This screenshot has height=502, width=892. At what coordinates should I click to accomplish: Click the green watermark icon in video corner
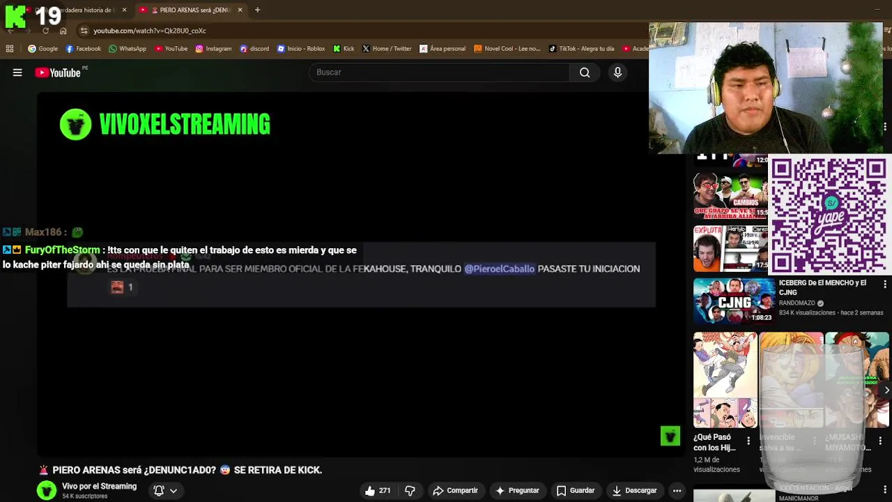click(670, 436)
